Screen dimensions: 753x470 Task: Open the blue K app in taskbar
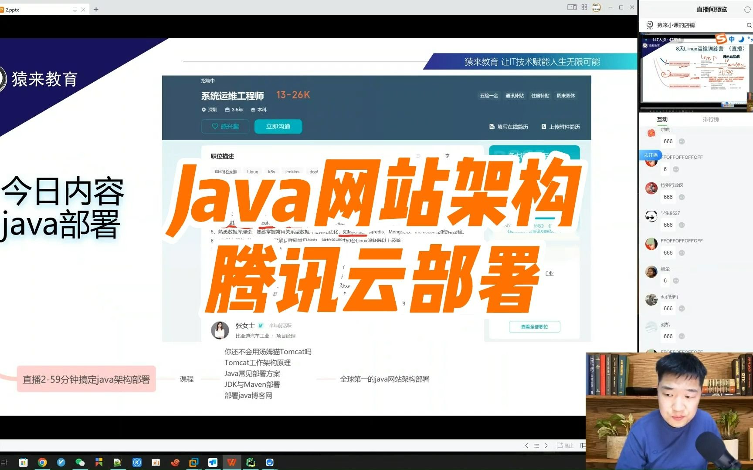(x=137, y=462)
